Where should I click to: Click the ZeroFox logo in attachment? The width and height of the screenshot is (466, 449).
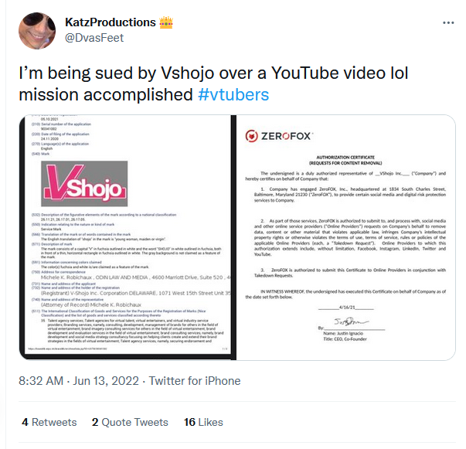pyautogui.click(x=279, y=136)
